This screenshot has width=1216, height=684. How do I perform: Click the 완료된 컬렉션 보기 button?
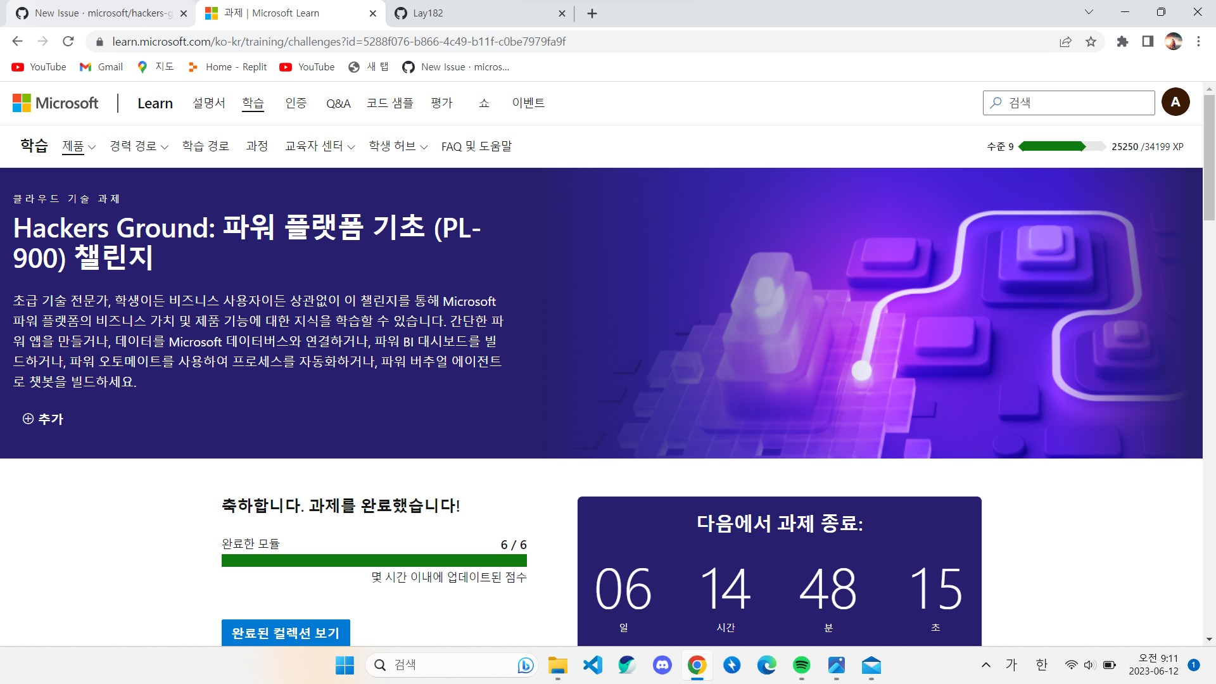285,633
